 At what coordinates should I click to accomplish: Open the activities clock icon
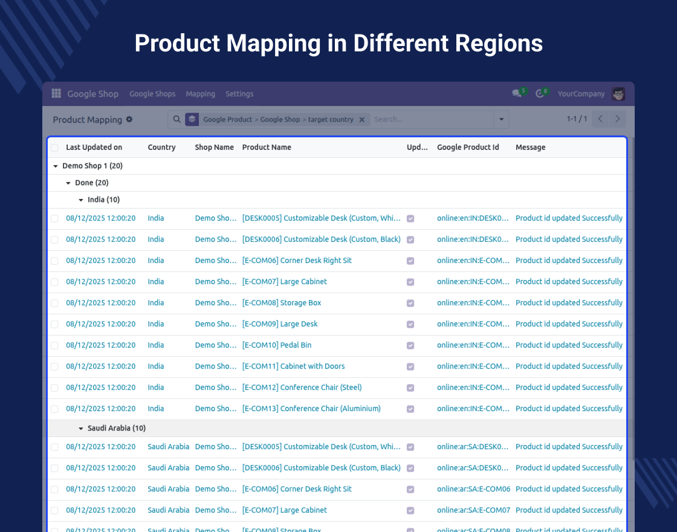click(x=540, y=93)
